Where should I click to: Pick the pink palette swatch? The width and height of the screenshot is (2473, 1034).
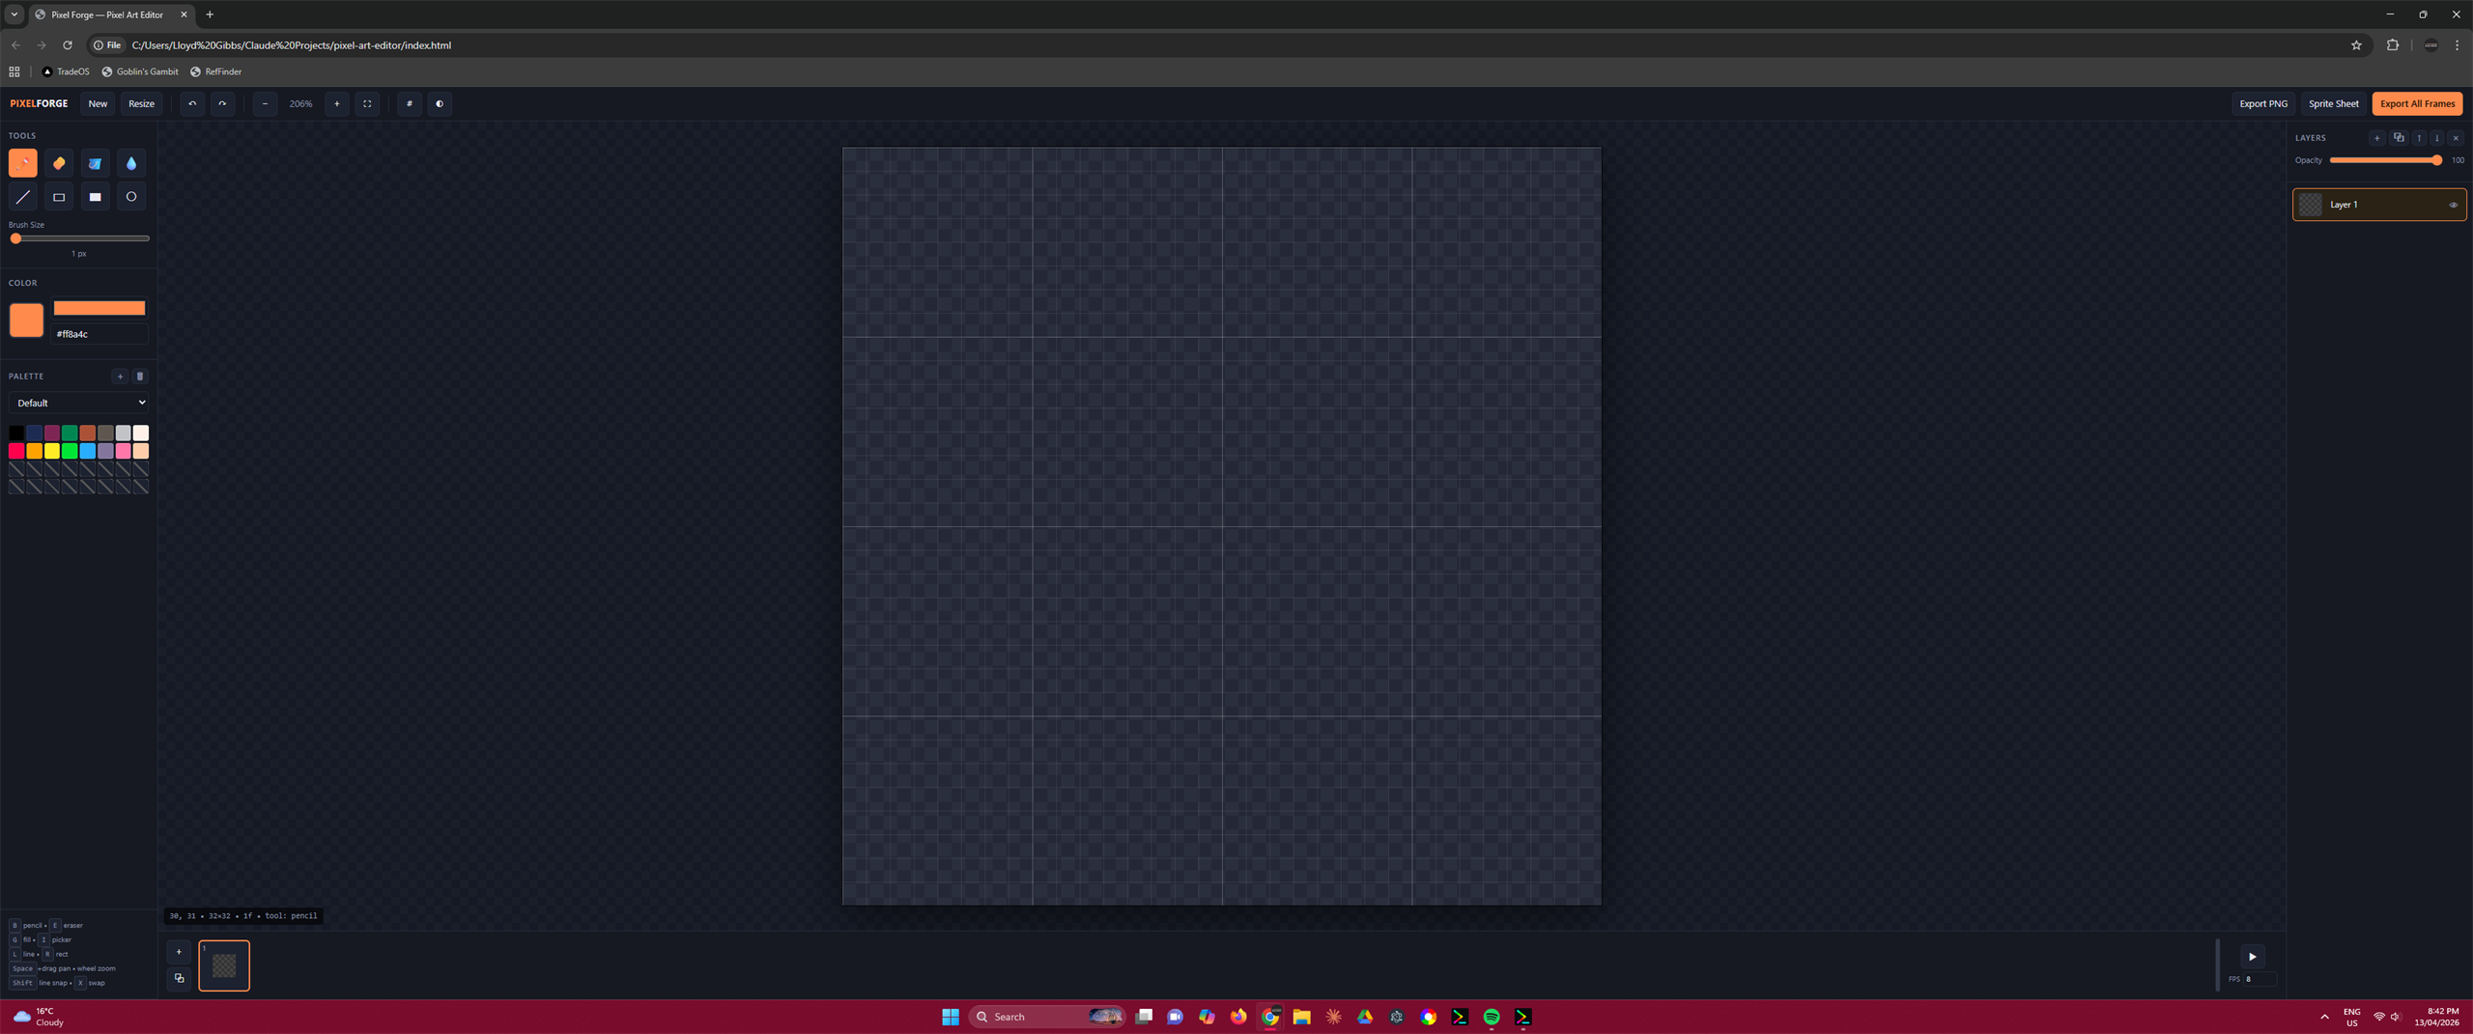pos(124,451)
